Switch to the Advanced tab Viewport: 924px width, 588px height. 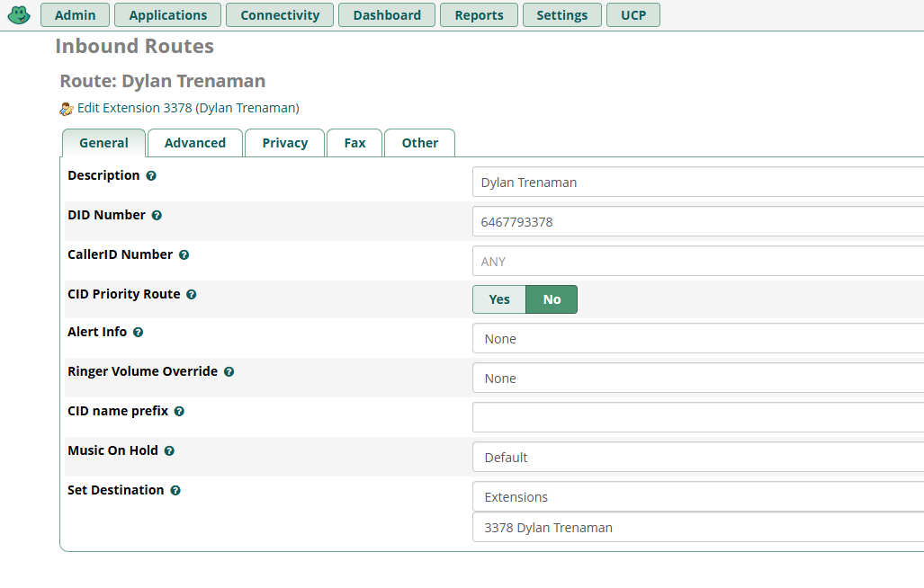(x=195, y=143)
